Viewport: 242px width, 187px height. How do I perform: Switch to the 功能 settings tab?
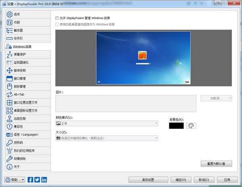[x=28, y=22]
